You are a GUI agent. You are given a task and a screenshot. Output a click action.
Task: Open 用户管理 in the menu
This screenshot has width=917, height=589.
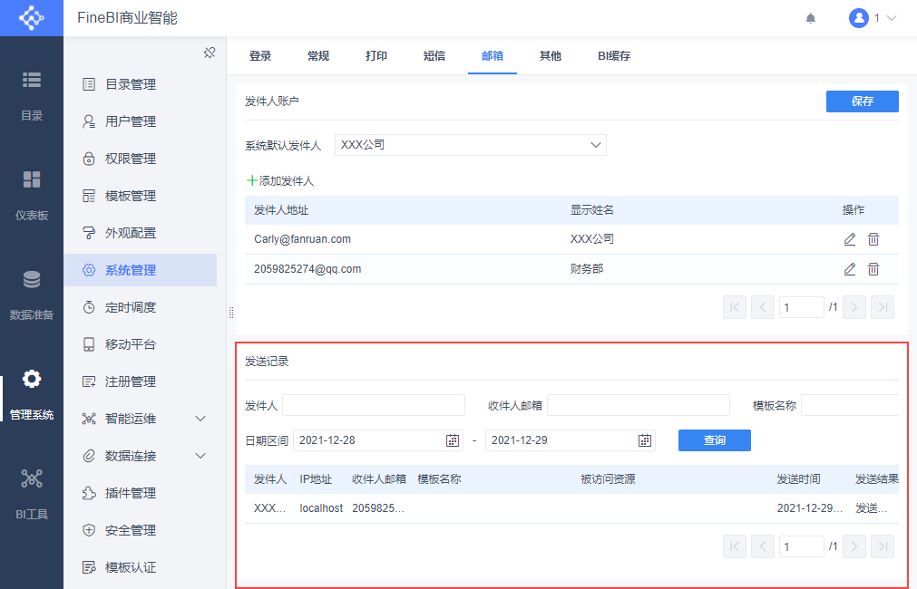pos(141,121)
